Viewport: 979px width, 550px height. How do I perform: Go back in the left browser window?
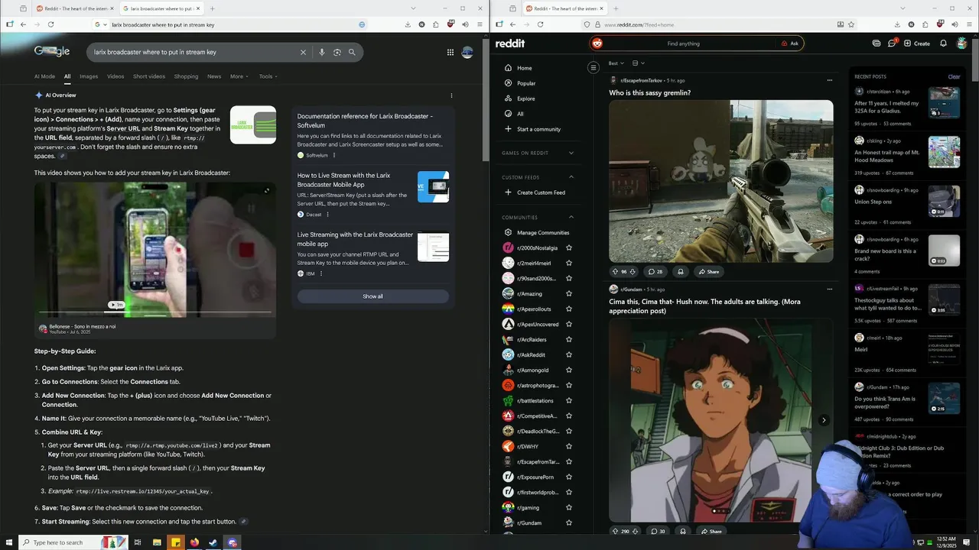click(23, 24)
